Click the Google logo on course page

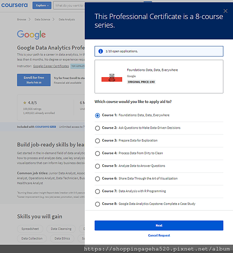(31, 35)
